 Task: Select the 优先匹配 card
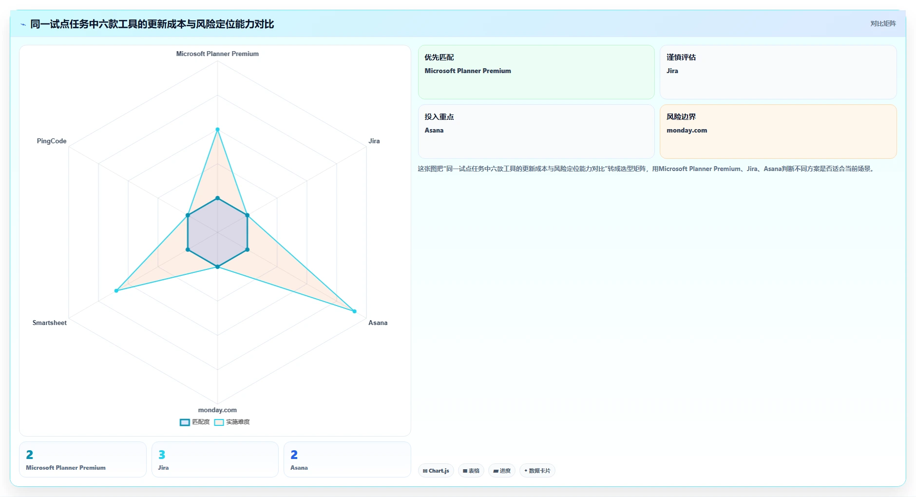point(536,72)
